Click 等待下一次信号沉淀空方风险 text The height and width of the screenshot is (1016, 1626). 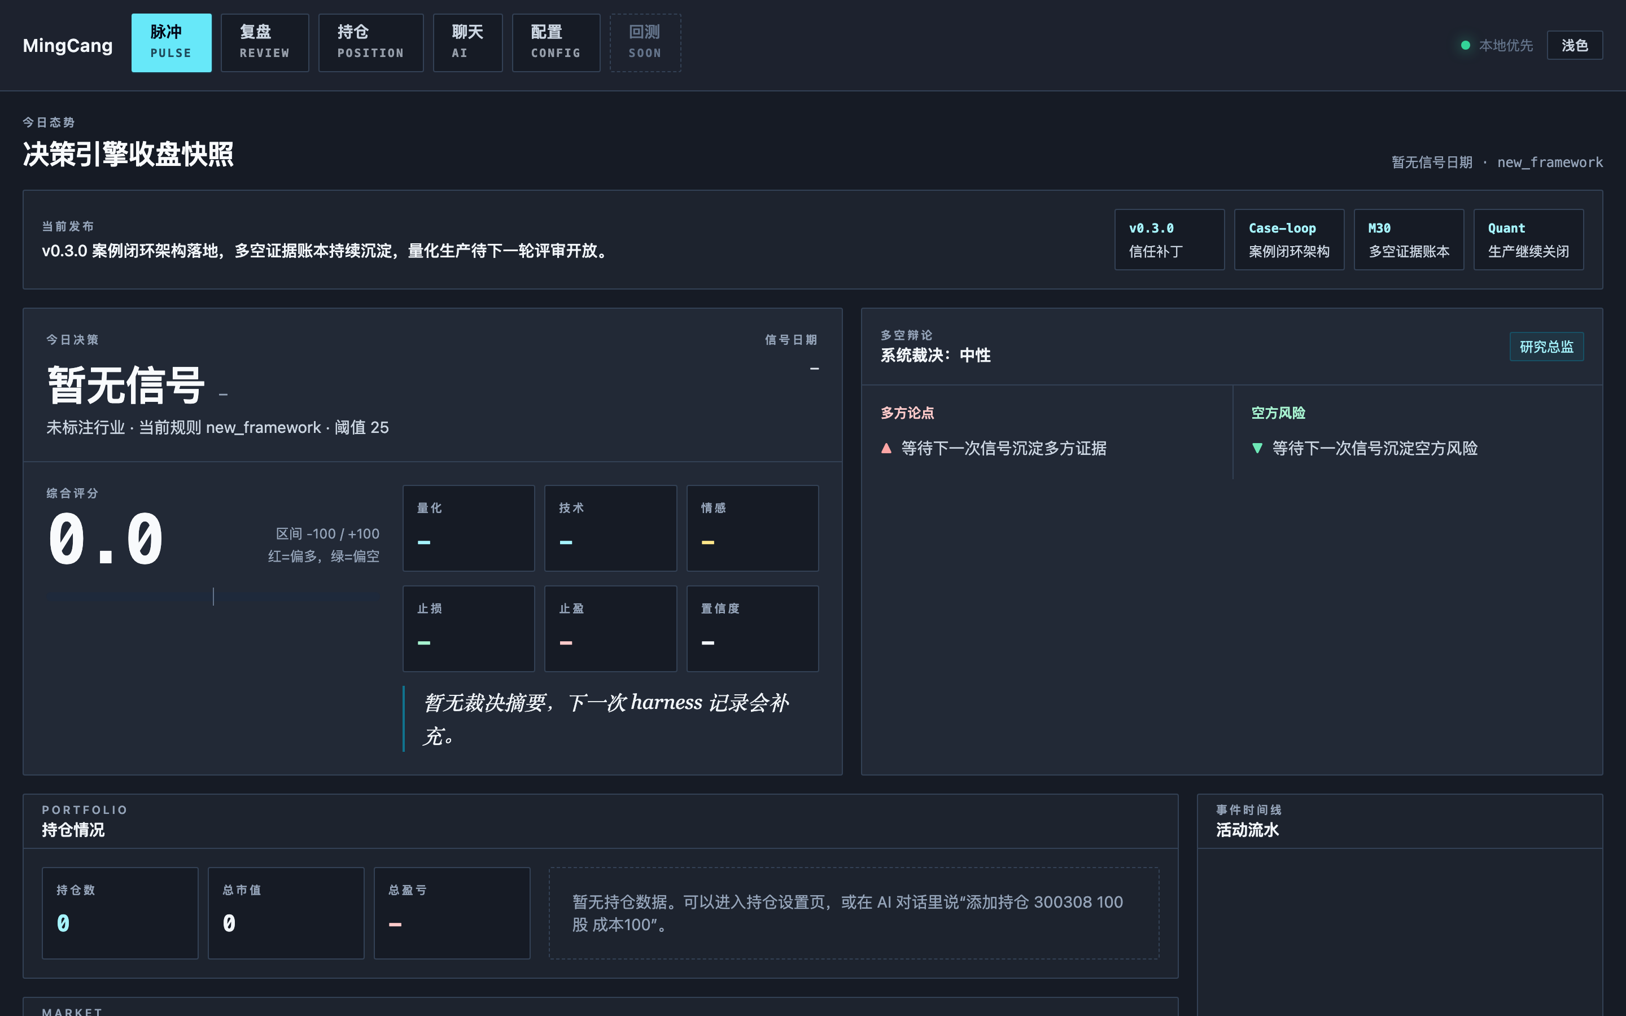(1375, 448)
